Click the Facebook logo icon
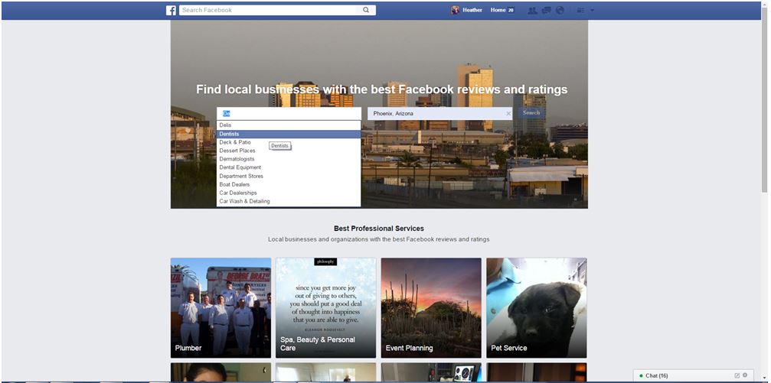Screen dimensions: 771x383 click(171, 10)
